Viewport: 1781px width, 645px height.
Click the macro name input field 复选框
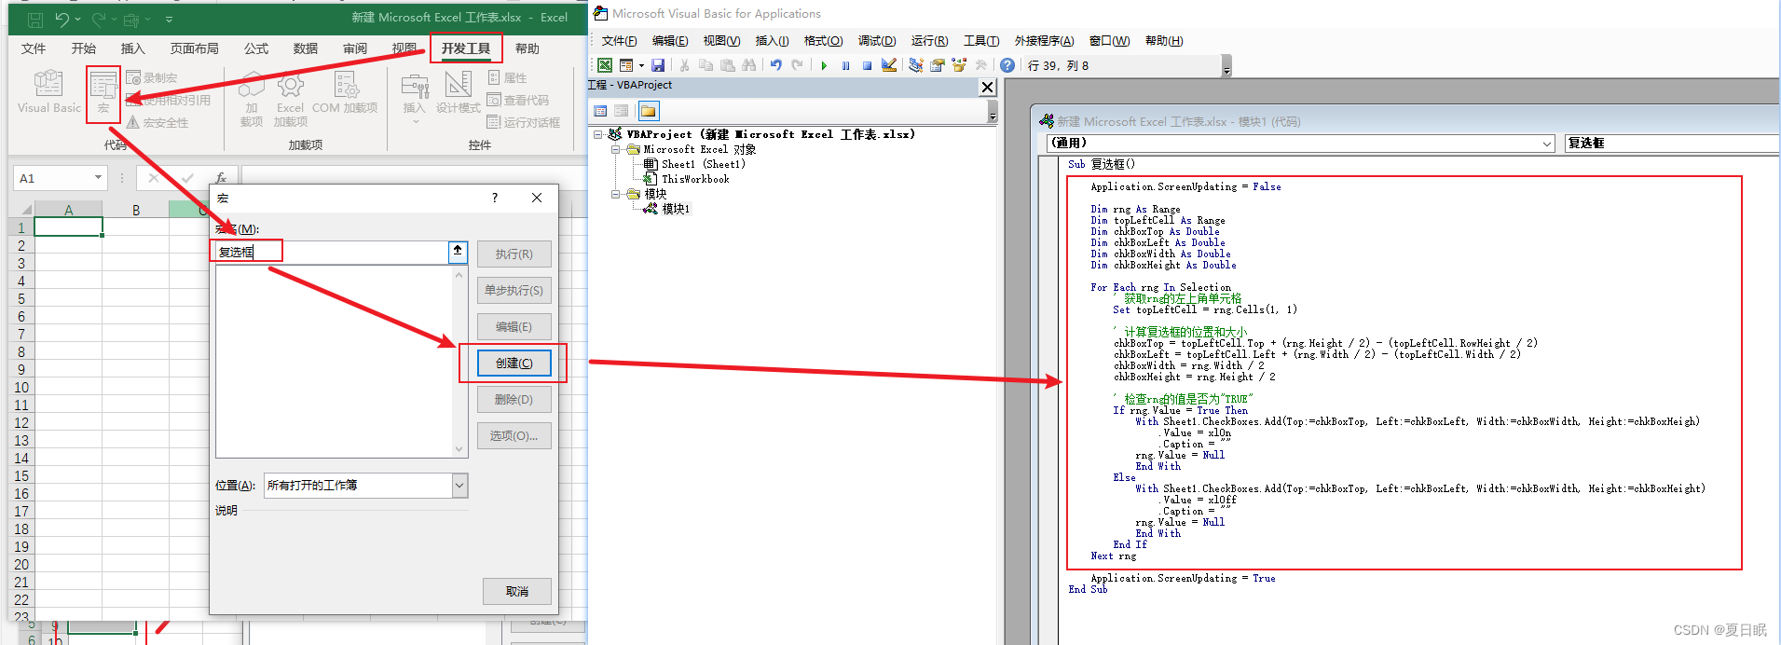pos(331,252)
